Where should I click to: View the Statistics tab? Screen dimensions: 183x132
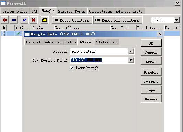[106, 42]
